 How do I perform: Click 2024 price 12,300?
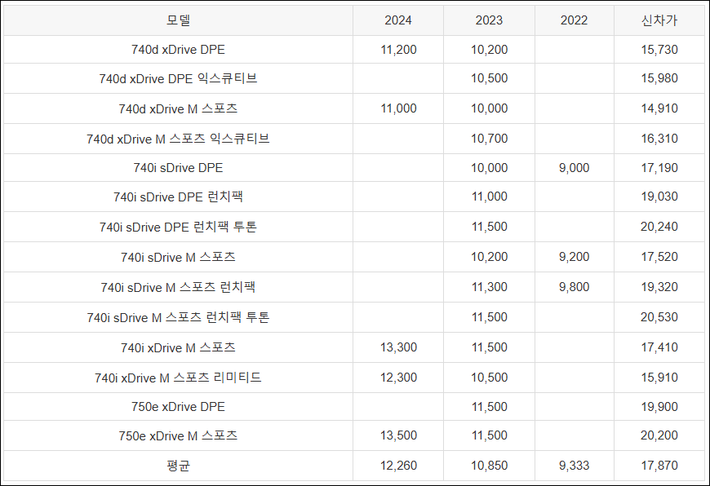click(x=398, y=378)
